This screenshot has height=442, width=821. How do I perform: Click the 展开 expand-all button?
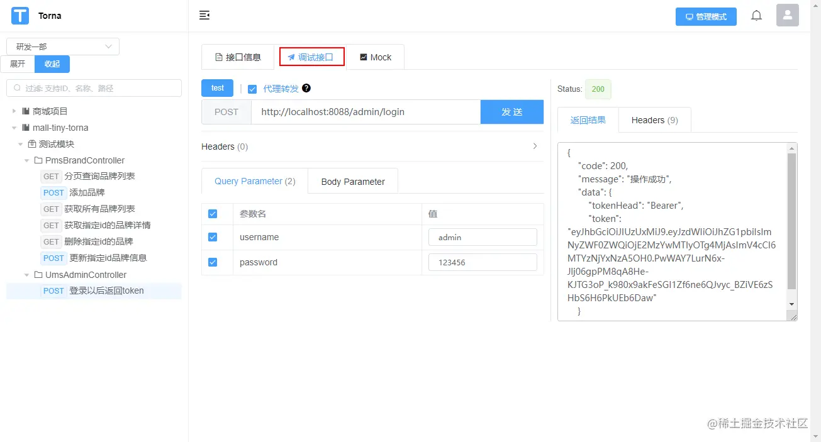coord(18,64)
